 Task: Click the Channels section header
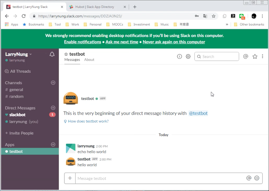(x=13, y=83)
